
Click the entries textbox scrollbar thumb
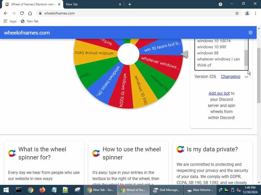246,58
